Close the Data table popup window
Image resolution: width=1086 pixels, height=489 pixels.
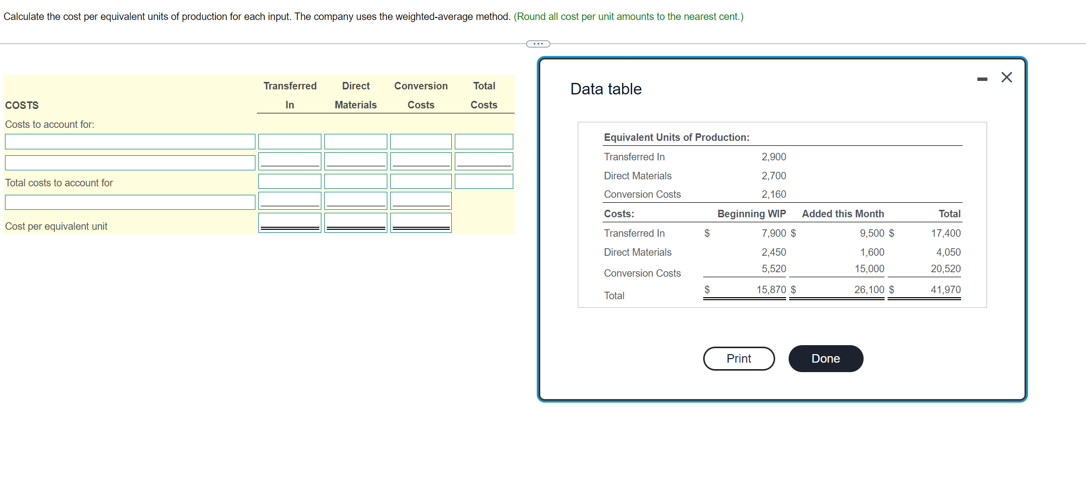point(1006,77)
